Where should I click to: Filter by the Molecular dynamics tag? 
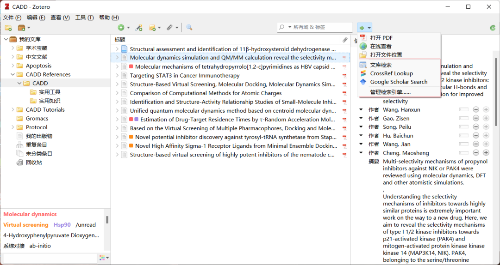click(30, 214)
